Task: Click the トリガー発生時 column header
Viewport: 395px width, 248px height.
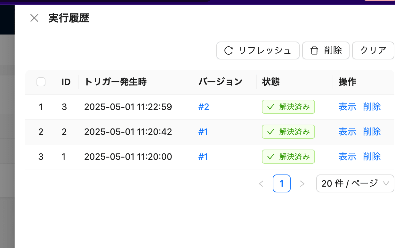Action: click(x=116, y=82)
